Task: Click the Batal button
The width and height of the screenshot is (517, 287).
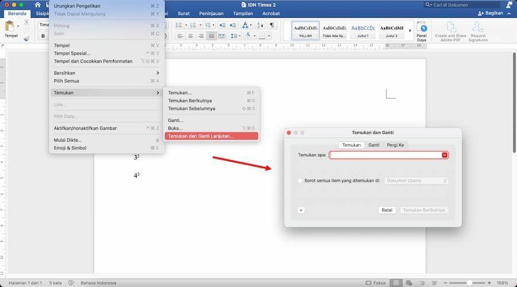Action: pos(387,210)
